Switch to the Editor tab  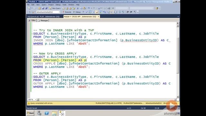coord(32,20)
